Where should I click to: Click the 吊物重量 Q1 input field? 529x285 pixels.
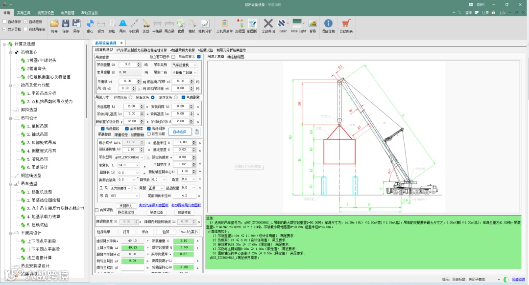127,65
